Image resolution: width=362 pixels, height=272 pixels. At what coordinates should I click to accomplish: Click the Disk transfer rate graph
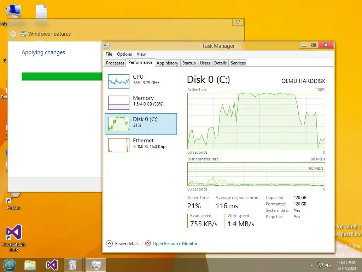point(256,174)
